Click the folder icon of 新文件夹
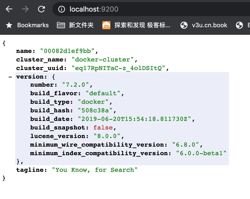The height and width of the screenshot is (199, 250). point(61,25)
